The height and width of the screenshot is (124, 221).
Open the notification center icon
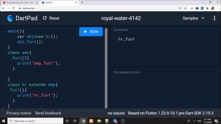point(217,121)
